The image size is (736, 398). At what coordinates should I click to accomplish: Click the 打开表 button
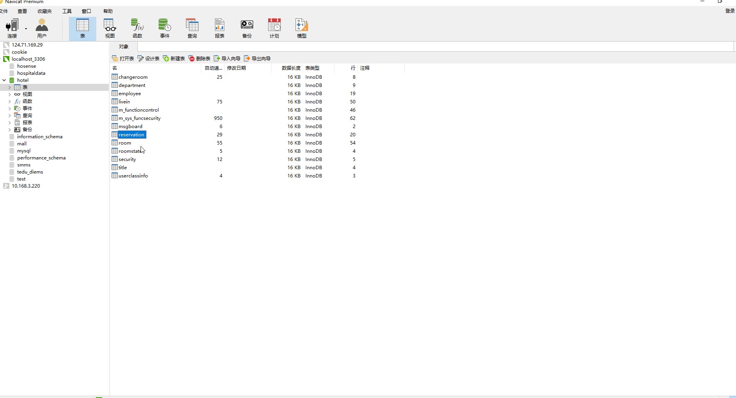(123, 58)
